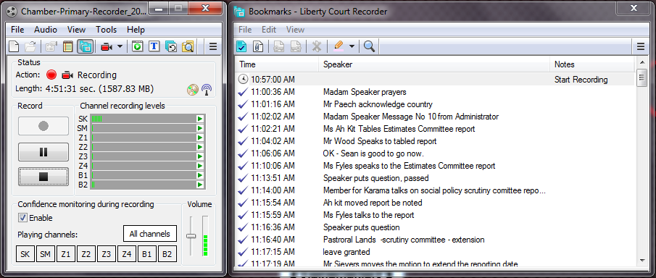Click the camera icon beside Recording status
656x278 pixels.
(x=67, y=75)
